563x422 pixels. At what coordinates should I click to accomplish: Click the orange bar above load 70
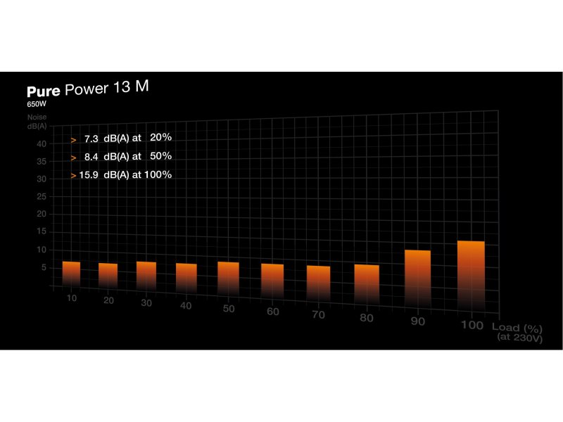(x=319, y=285)
